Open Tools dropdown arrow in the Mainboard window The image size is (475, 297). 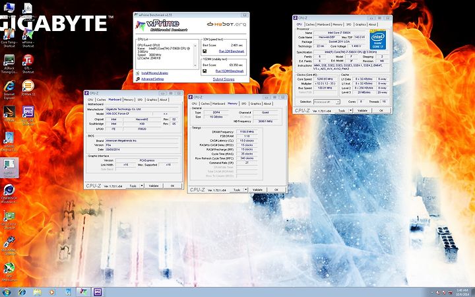142,185
